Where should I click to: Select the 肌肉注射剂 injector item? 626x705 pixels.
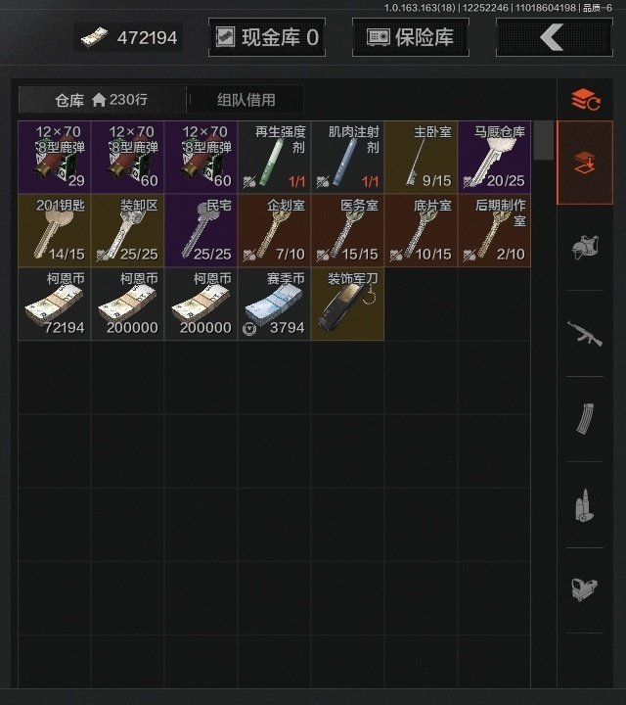[347, 157]
